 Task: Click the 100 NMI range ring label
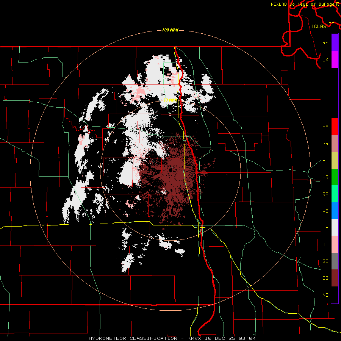point(170,30)
